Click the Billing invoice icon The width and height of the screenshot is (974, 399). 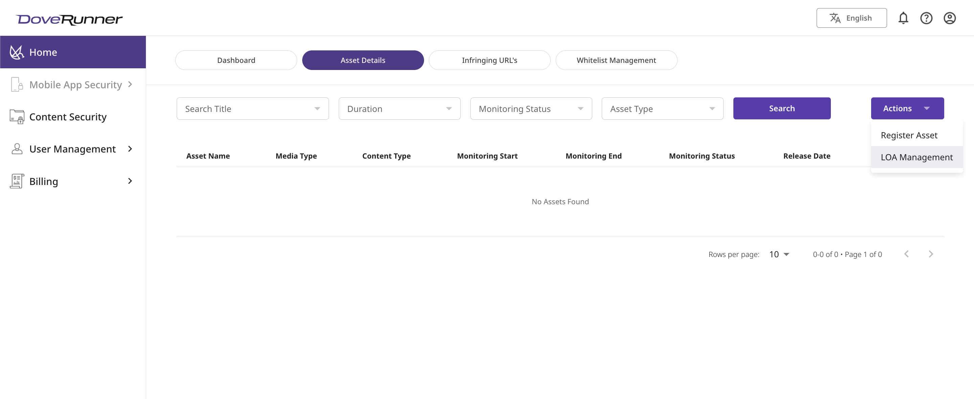[x=17, y=181]
